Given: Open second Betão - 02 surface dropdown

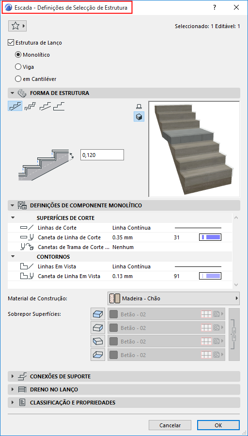Looking at the screenshot, I should pos(166,328).
